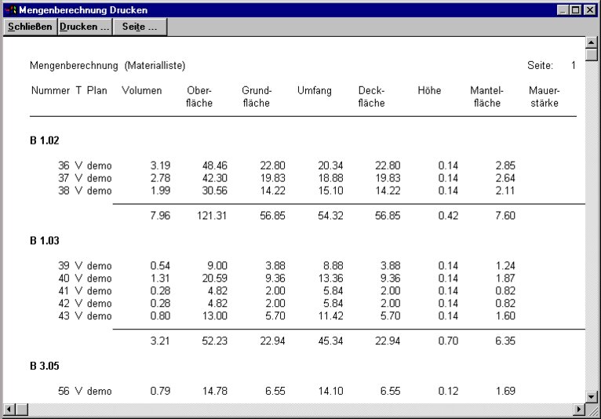The height and width of the screenshot is (419, 601).
Task: Click the vertical scrollbar up arrow
Action: pyautogui.click(x=592, y=42)
